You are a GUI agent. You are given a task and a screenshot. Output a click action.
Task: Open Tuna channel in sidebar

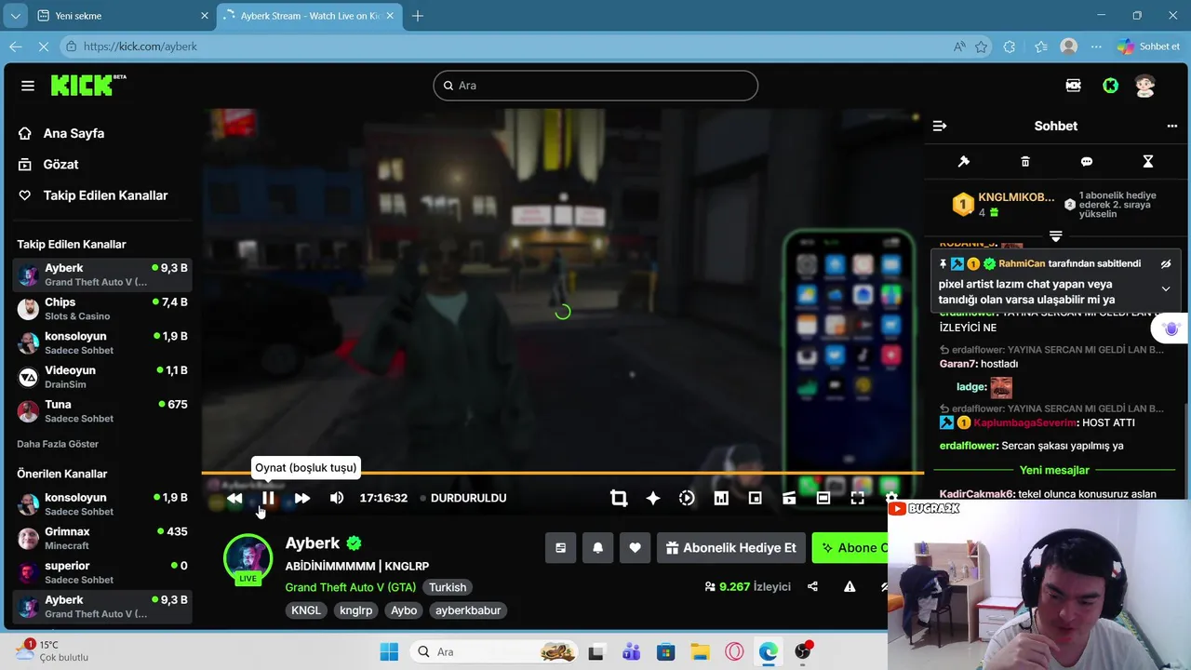click(x=102, y=411)
